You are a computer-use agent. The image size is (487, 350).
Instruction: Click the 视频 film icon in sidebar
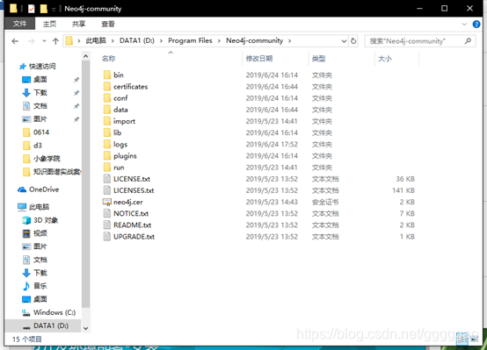click(x=26, y=233)
